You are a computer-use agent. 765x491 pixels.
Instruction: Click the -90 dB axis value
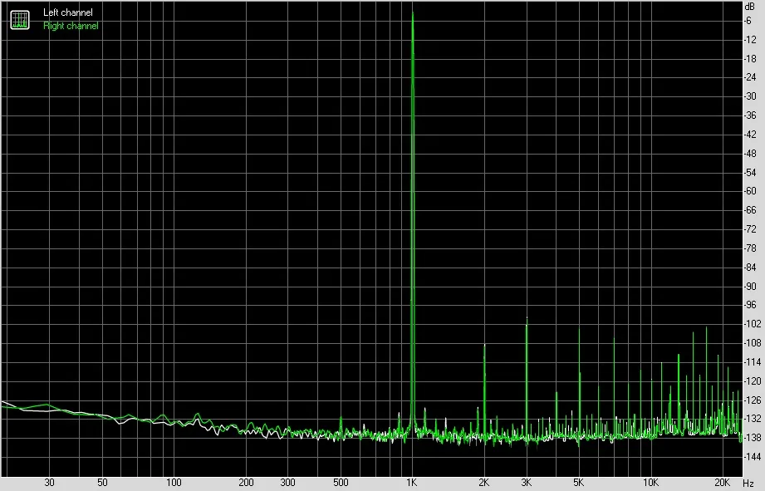coord(750,286)
